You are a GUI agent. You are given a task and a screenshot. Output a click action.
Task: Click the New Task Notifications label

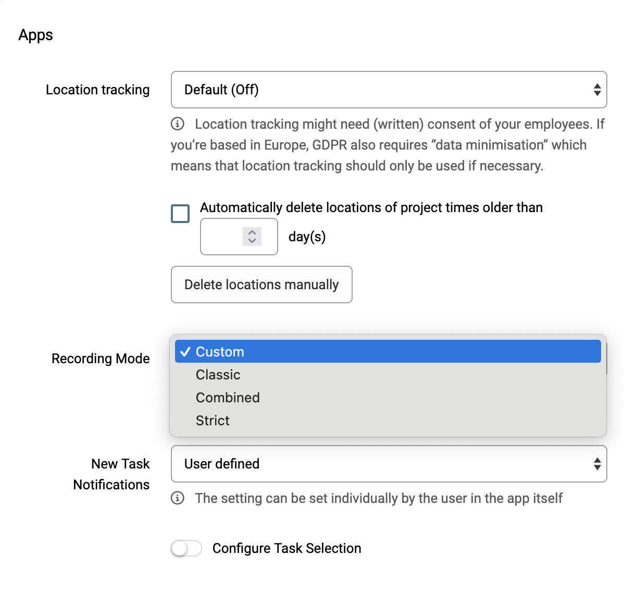pyautogui.click(x=111, y=474)
